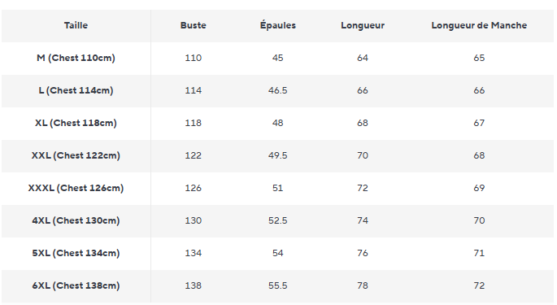Click the Épaules value 46.5 cell
This screenshot has height=305, width=557.
(278, 90)
